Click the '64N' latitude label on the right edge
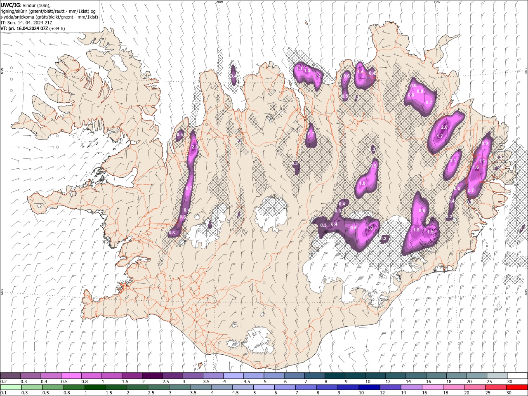The width and height of the screenshot is (528, 396). [x=526, y=291]
